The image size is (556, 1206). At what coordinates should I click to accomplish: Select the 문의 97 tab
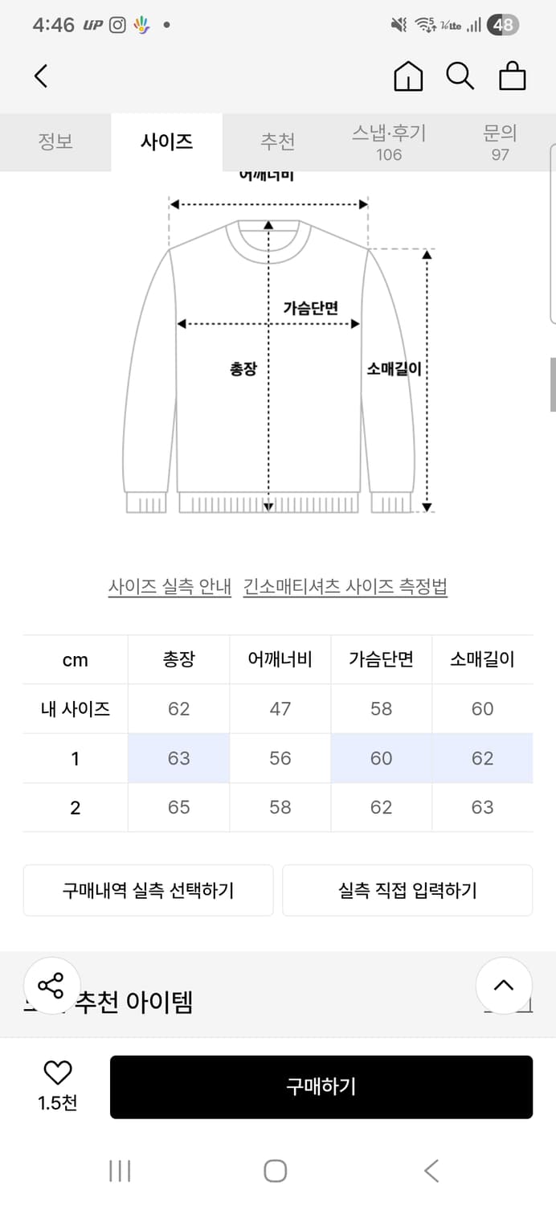500,142
